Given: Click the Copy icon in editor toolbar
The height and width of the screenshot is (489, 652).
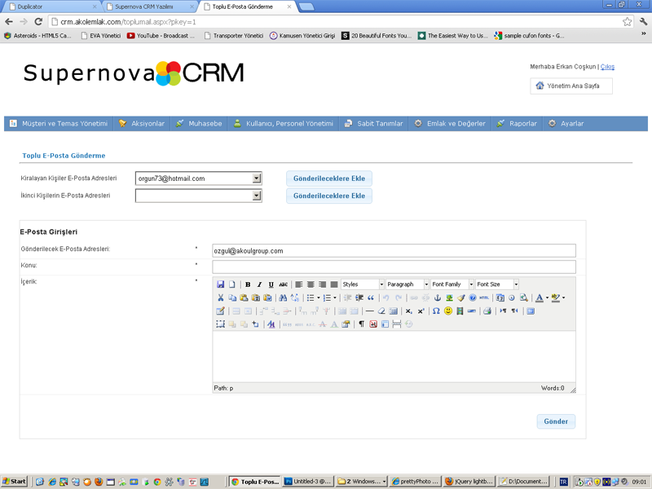Looking at the screenshot, I should (232, 297).
